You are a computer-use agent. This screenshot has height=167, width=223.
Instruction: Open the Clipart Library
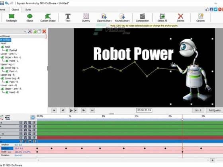tap(104, 18)
